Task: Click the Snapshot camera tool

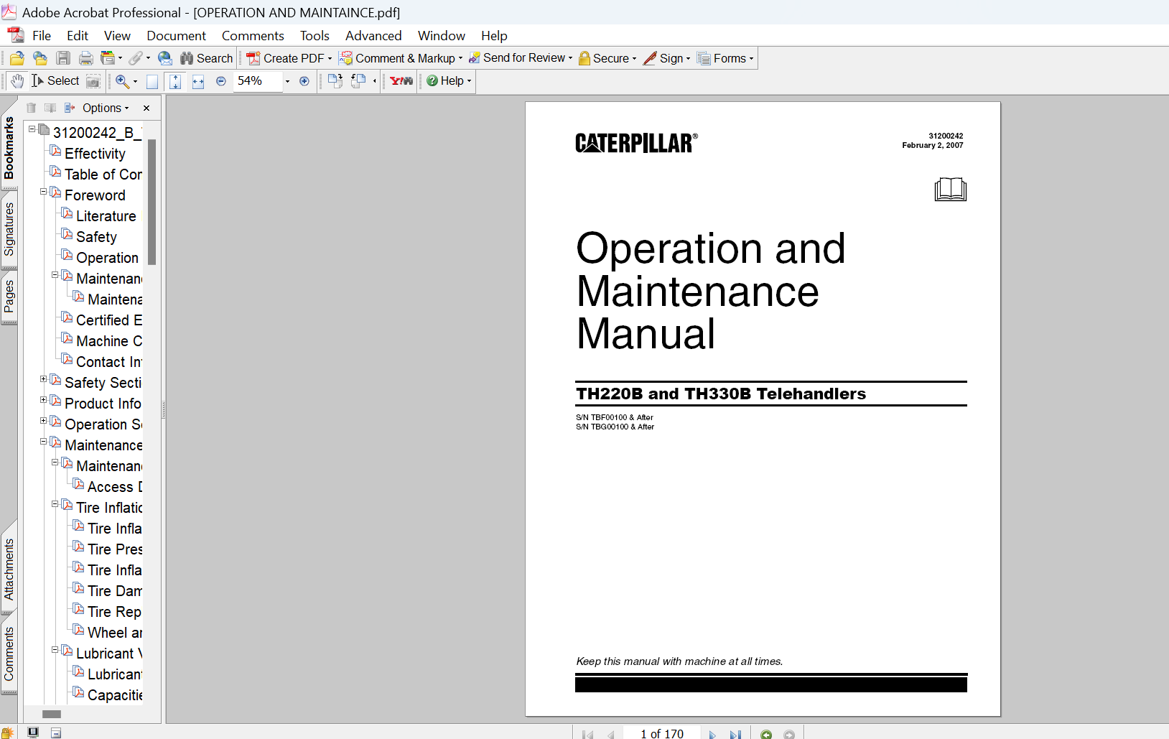Action: (93, 81)
